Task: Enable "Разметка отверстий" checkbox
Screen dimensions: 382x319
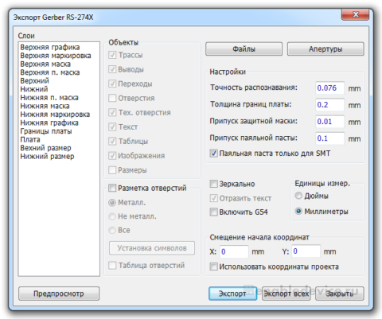Action: click(112, 188)
